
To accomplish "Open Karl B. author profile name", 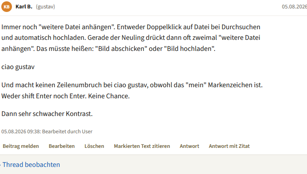I will (24, 7).
